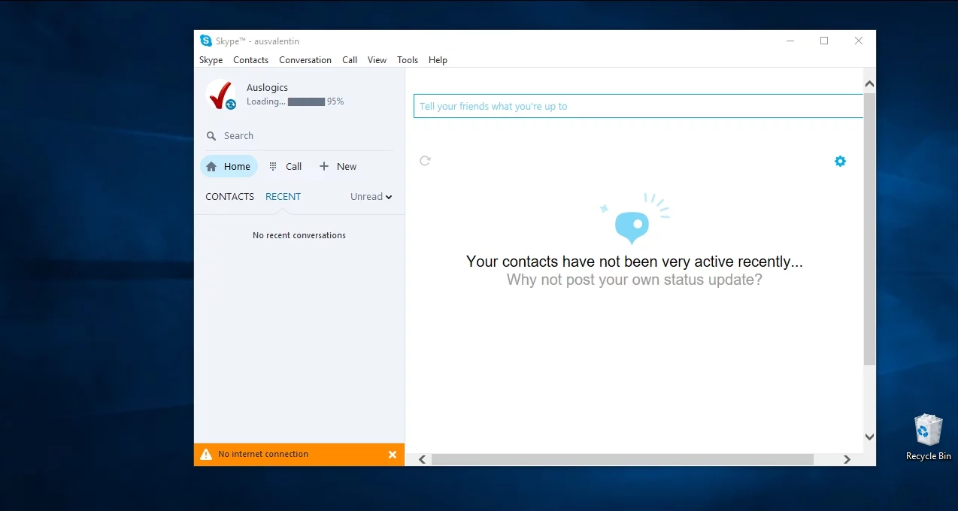Screen dimensions: 958x511
Task: Click the New plus button
Action: coord(338,167)
